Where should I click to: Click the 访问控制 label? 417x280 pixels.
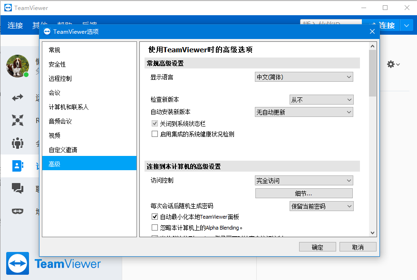(x=162, y=180)
